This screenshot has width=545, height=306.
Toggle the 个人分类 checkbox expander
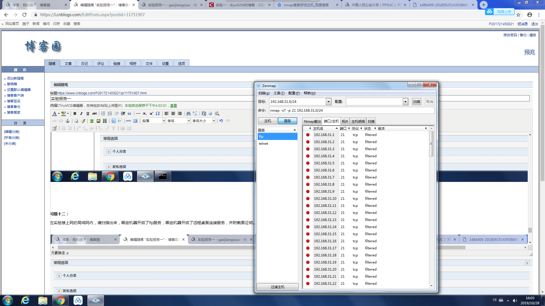59,276
